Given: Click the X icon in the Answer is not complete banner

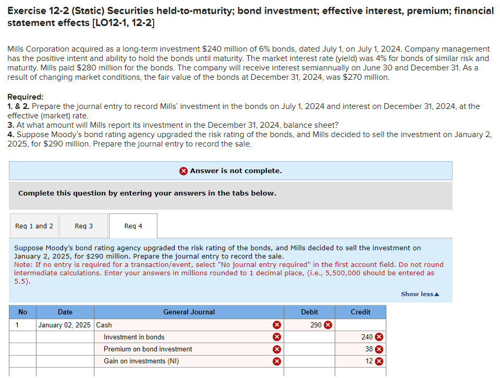Looking at the screenshot, I should (184, 170).
